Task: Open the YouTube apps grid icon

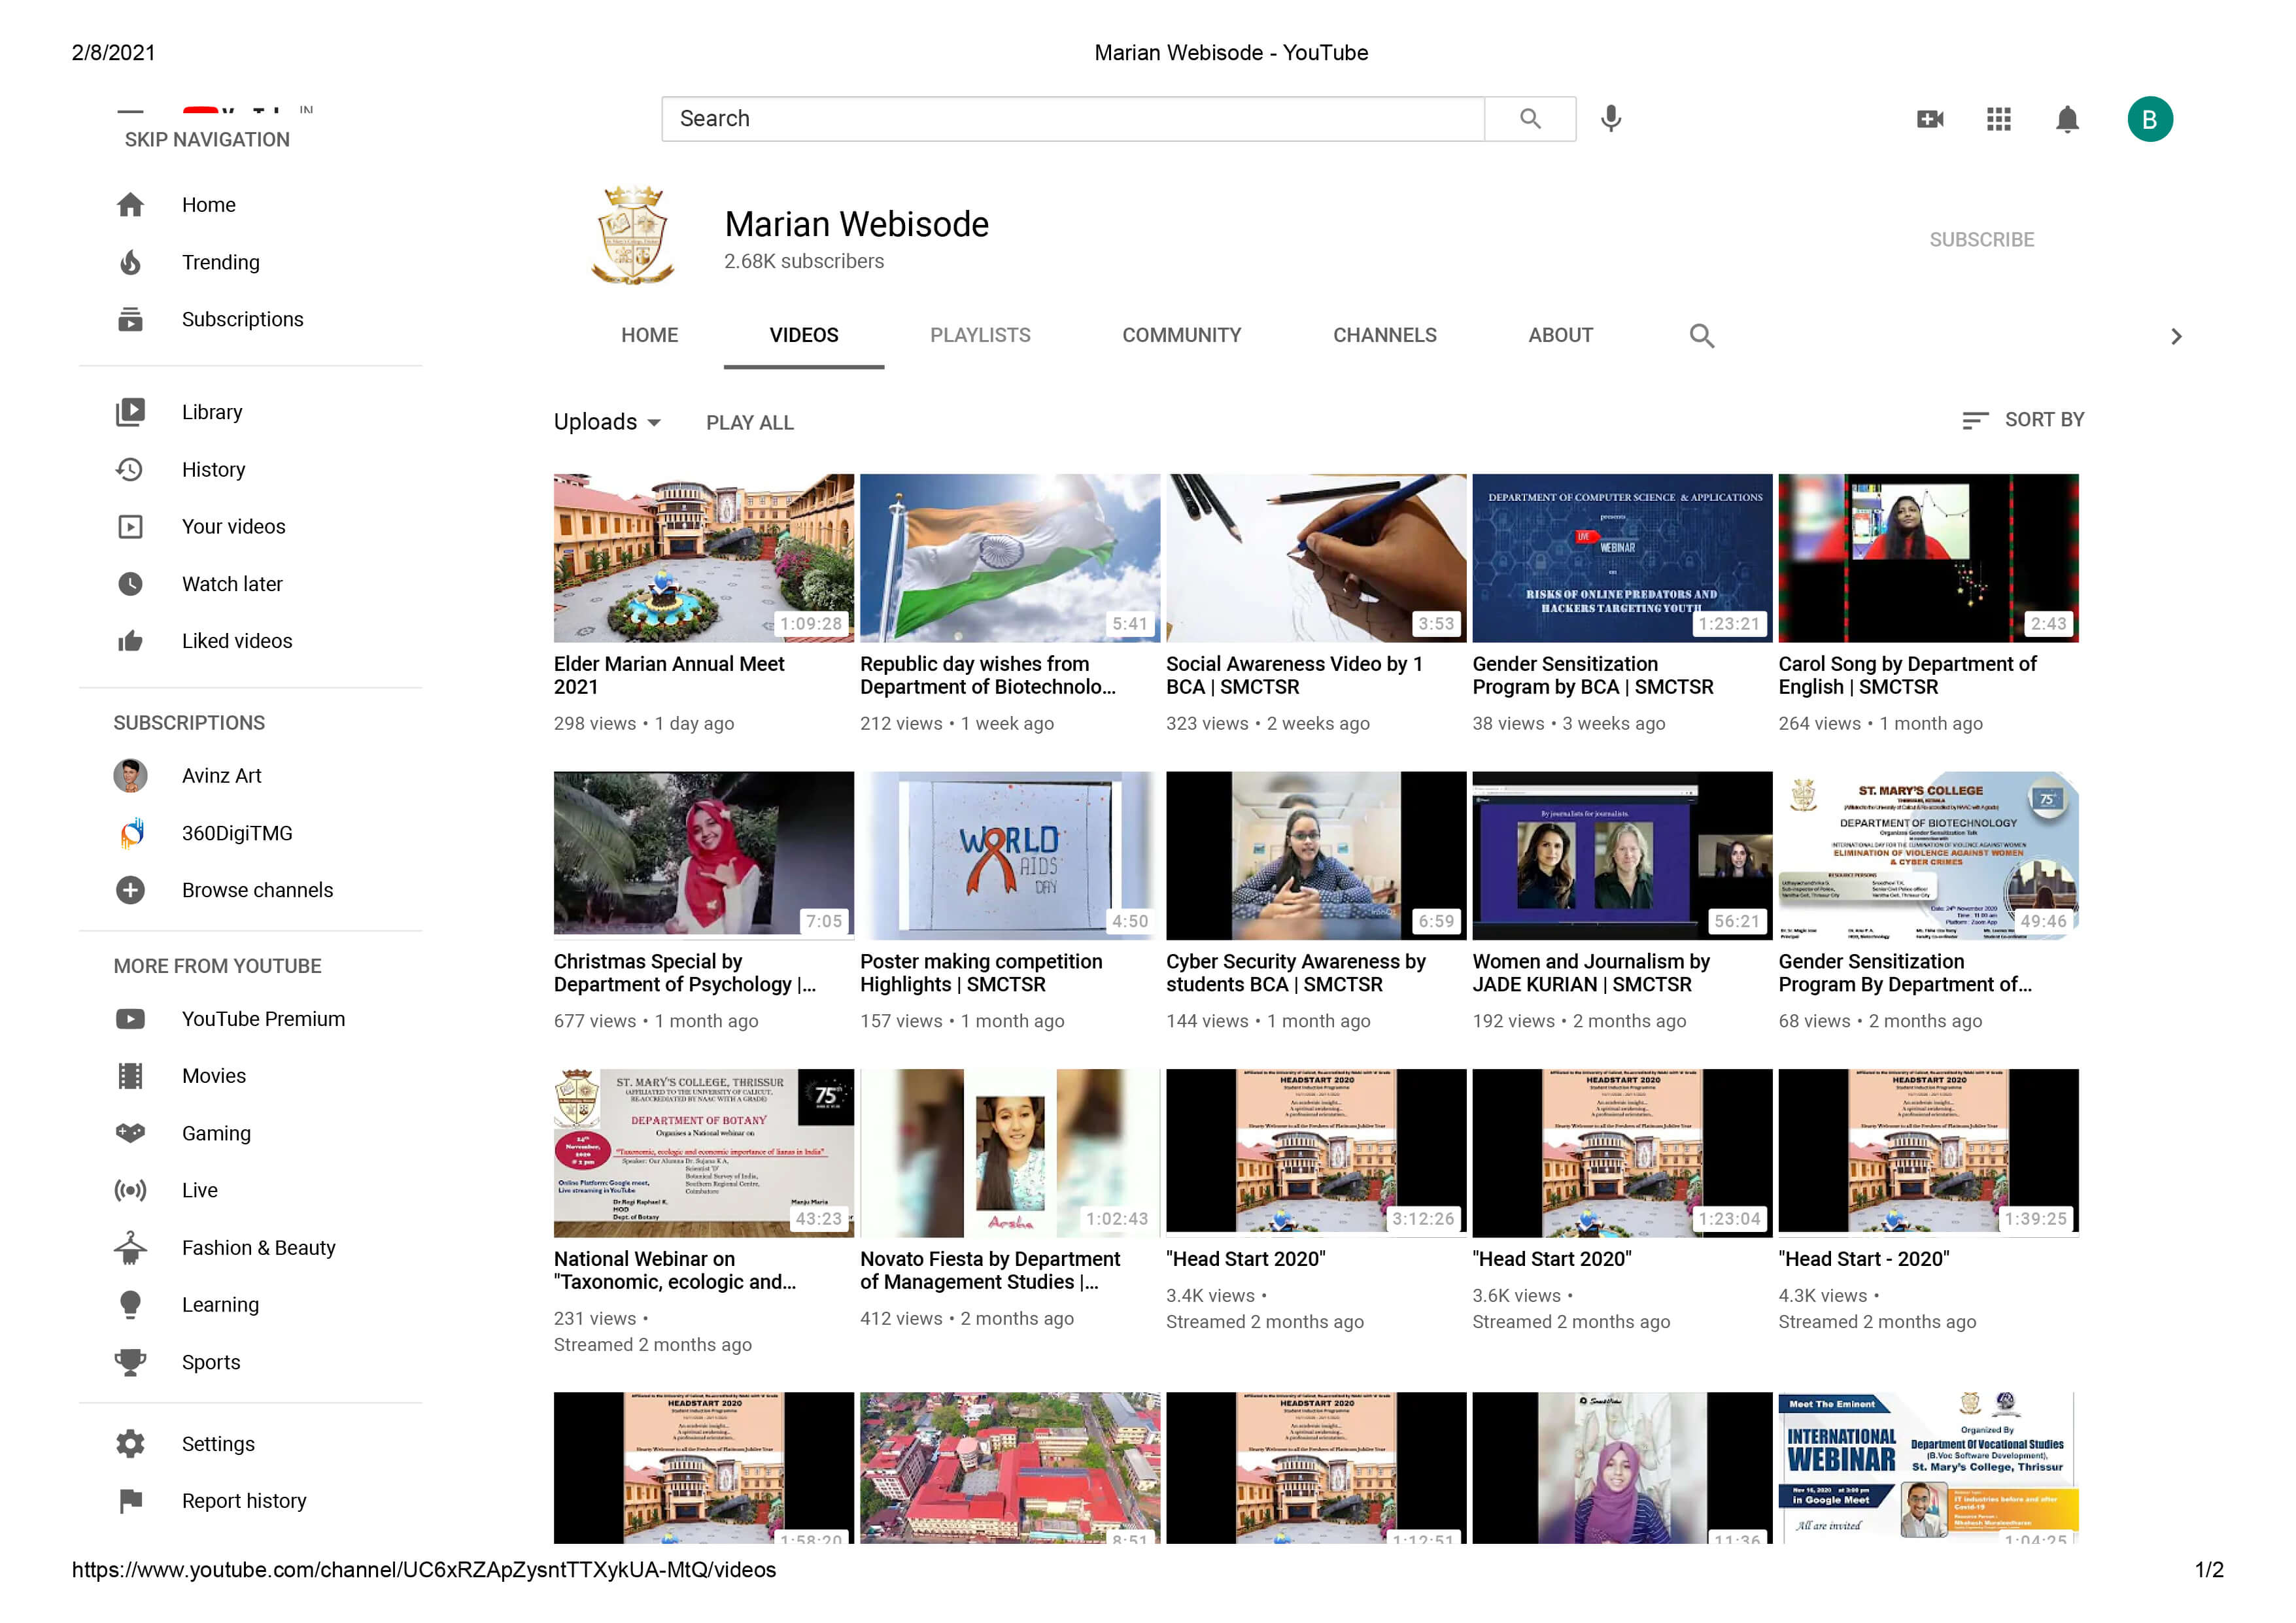Action: (x=1998, y=119)
